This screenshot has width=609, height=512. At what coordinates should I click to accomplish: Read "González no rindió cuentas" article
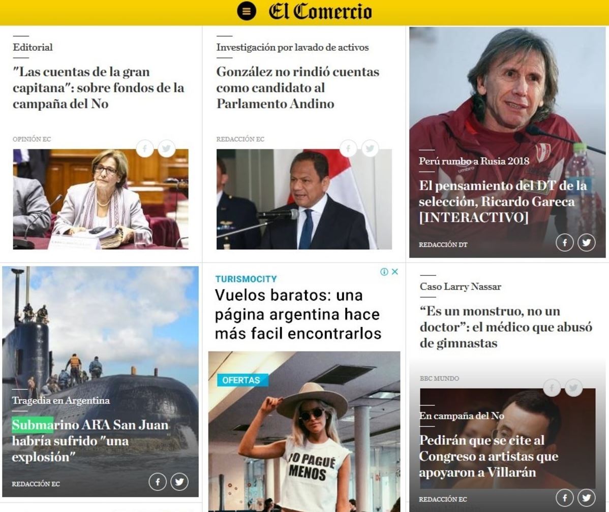coord(298,88)
